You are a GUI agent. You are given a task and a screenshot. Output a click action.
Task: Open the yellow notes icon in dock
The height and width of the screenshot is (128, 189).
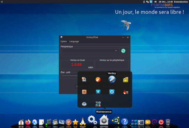coord(148,122)
